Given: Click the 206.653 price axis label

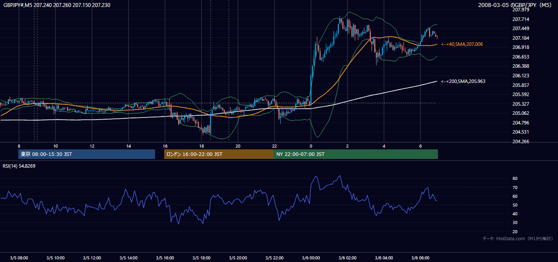Looking at the screenshot, I should coord(520,57).
